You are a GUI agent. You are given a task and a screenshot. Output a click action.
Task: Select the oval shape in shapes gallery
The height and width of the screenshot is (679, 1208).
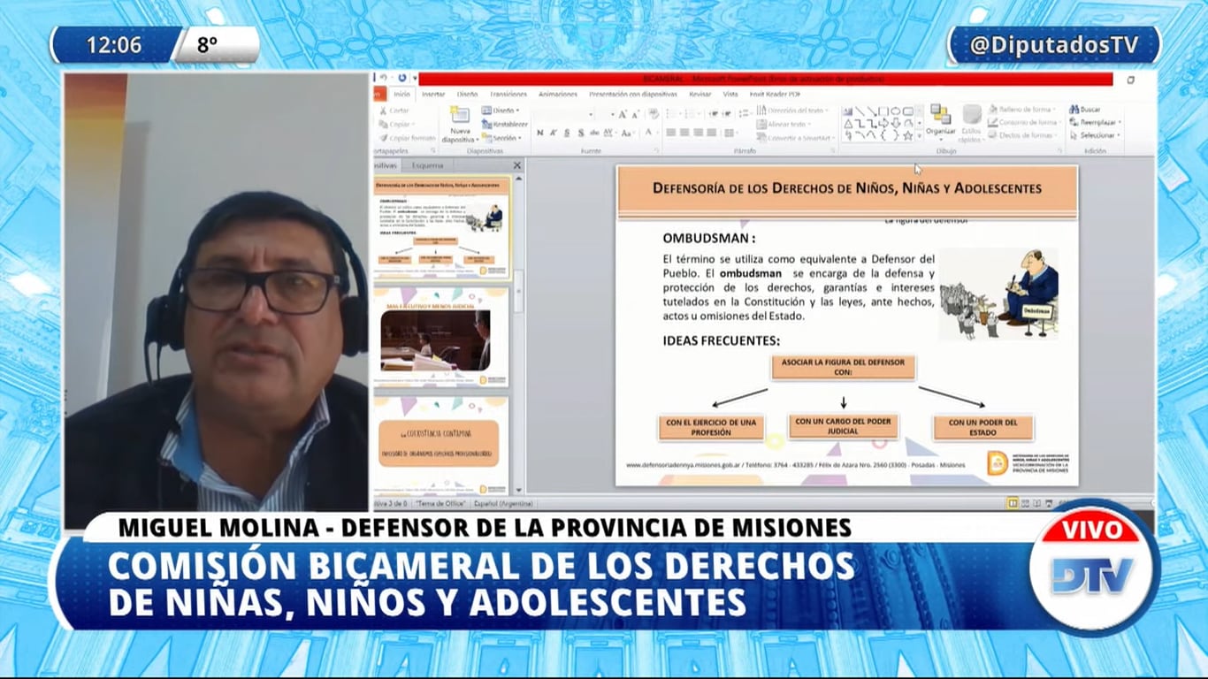coord(895,111)
